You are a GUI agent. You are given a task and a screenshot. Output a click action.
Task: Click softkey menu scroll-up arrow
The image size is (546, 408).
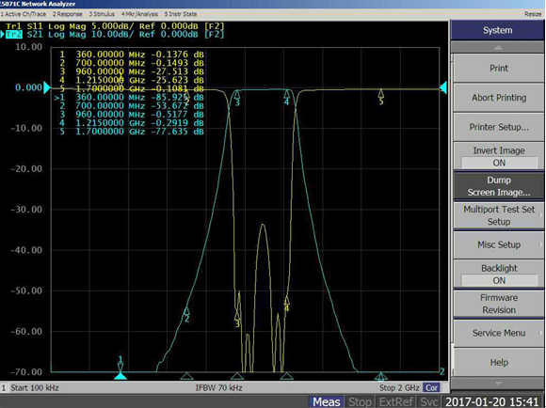498,47
